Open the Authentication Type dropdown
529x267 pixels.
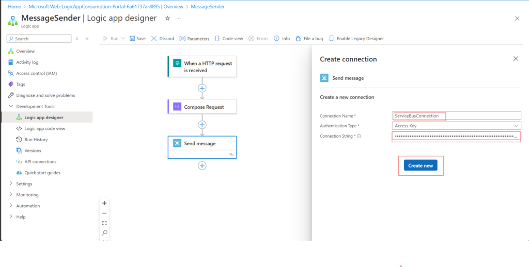456,126
